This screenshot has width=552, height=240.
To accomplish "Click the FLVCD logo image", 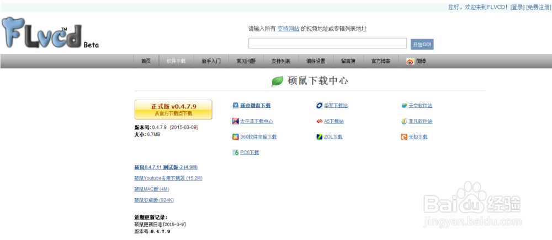I will tap(43, 32).
